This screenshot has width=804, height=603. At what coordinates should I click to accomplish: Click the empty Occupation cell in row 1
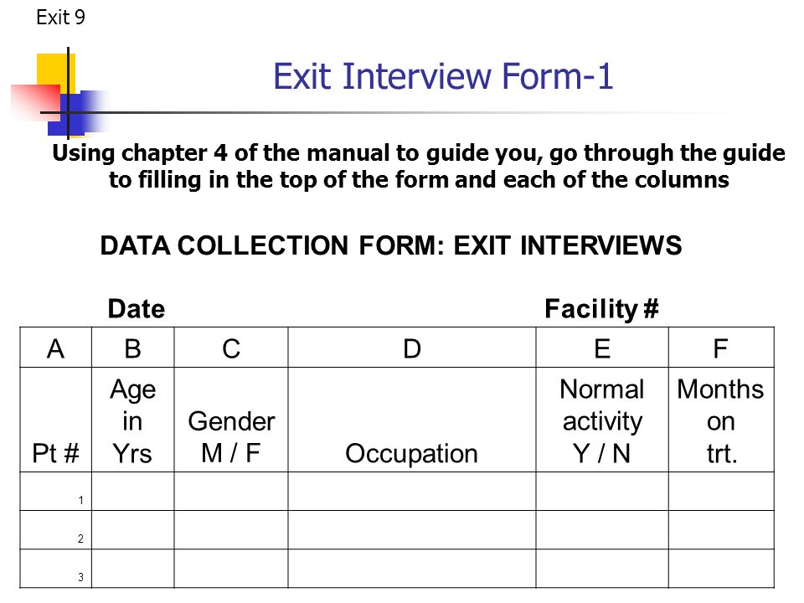click(412, 492)
